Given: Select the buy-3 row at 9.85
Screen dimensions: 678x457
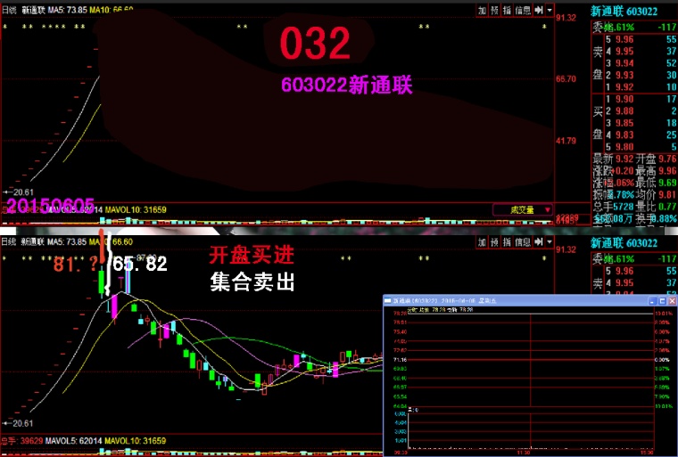Looking at the screenshot, I should pyautogui.click(x=641, y=123).
